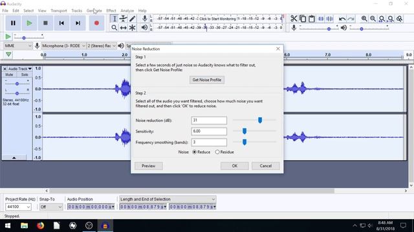Select the Noise Residue radio button
This screenshot has width=414, height=232.
(x=217, y=152)
